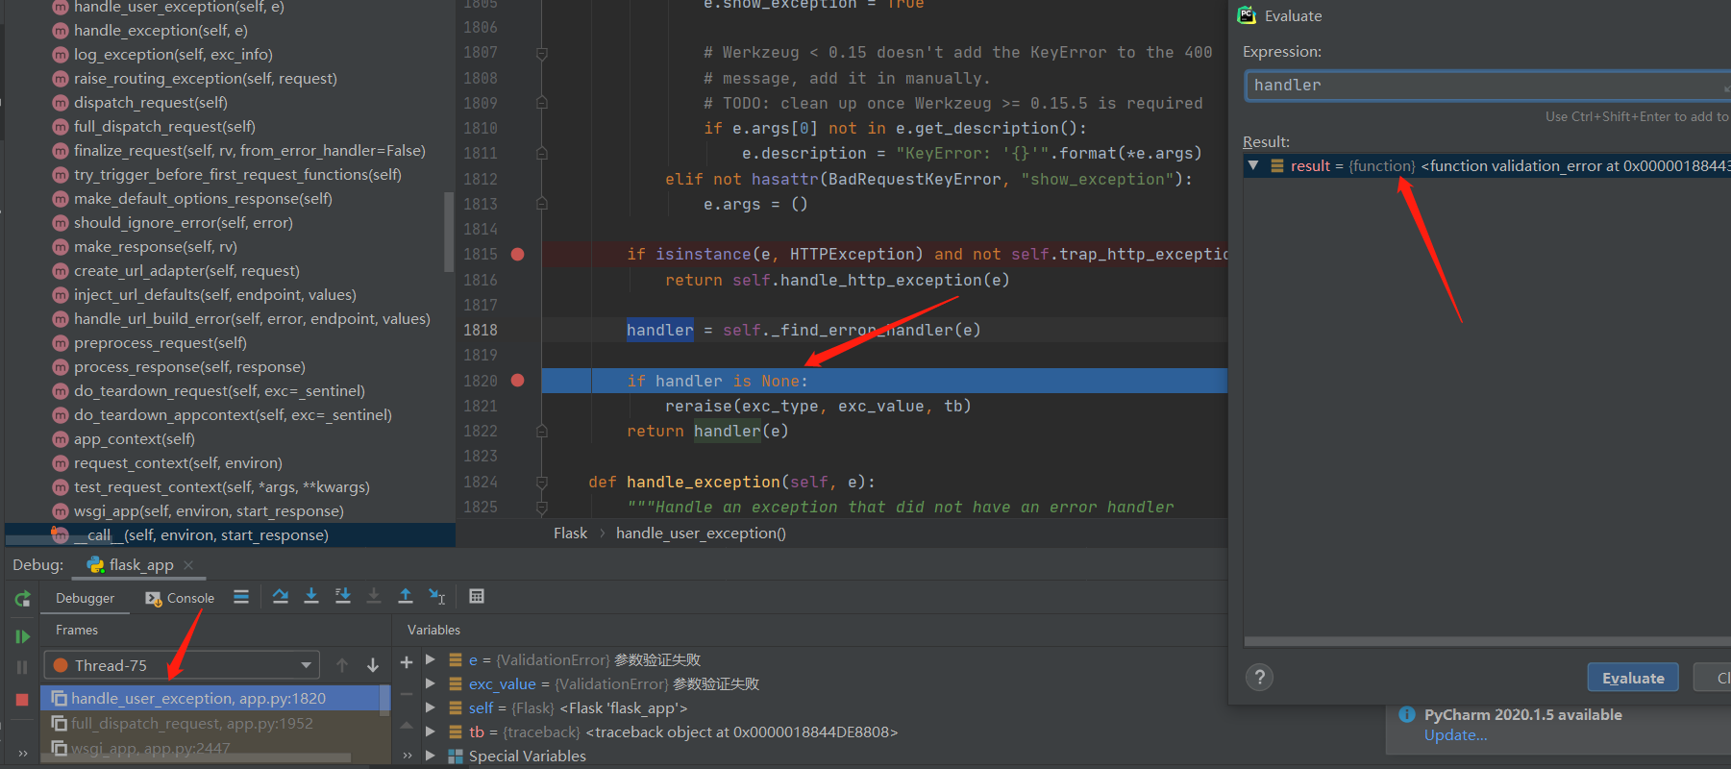Step out of current function
Screen dimensions: 1731x769
pyautogui.click(x=406, y=597)
